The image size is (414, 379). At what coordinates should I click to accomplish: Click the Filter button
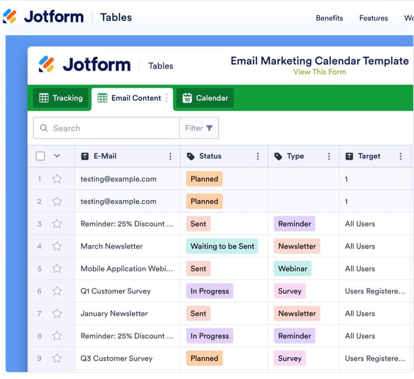[199, 128]
